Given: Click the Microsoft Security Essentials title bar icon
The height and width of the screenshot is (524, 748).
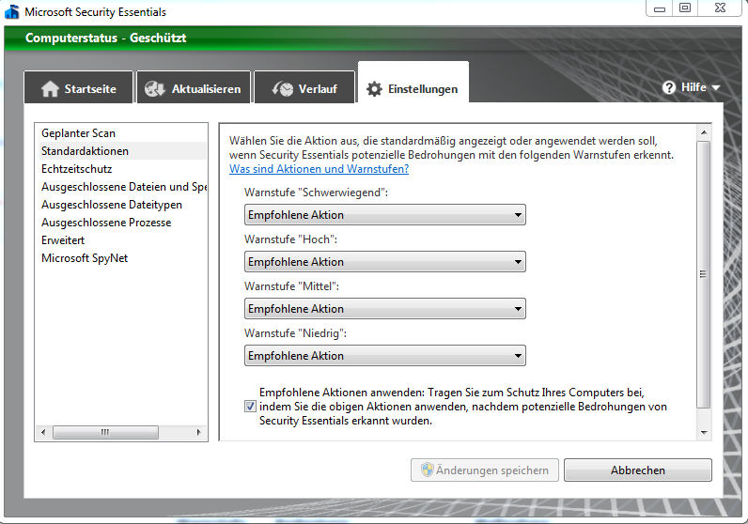Looking at the screenshot, I should pyautogui.click(x=11, y=11).
